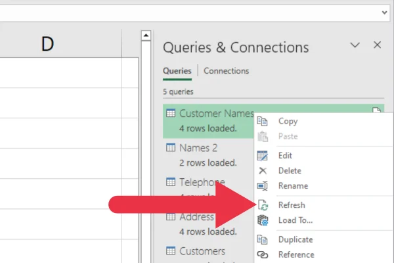This screenshot has height=263, width=394.
Task: Click the Address query table icon
Action: (171, 216)
